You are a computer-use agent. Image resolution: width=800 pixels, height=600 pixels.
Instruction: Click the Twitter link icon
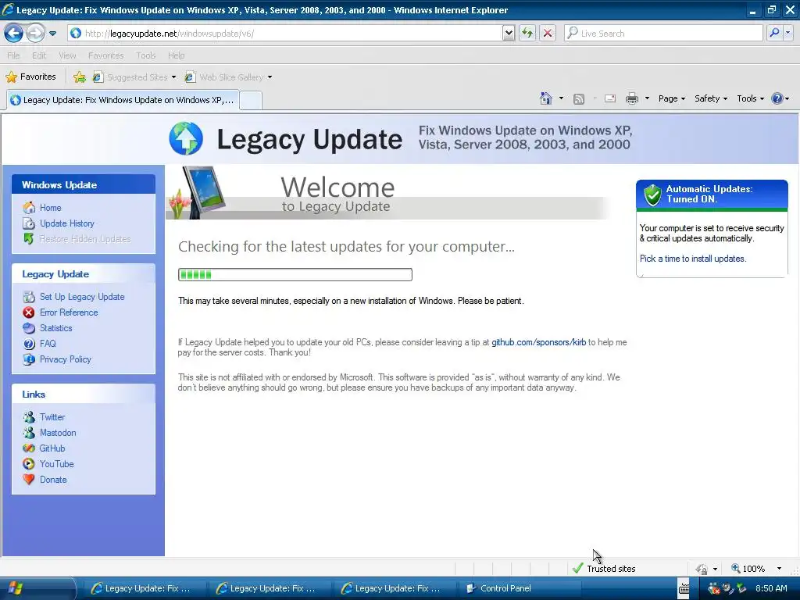29,417
